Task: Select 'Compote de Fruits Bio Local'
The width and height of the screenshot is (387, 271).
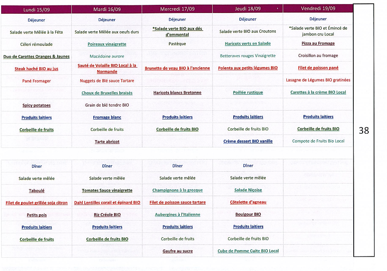Action: tap(318, 141)
